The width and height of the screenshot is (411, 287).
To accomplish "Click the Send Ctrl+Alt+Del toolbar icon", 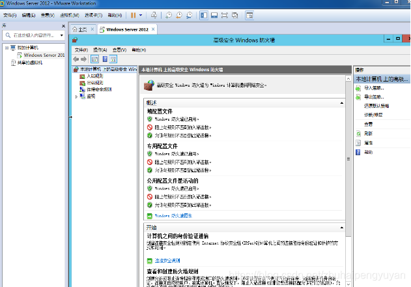I will [154, 15].
